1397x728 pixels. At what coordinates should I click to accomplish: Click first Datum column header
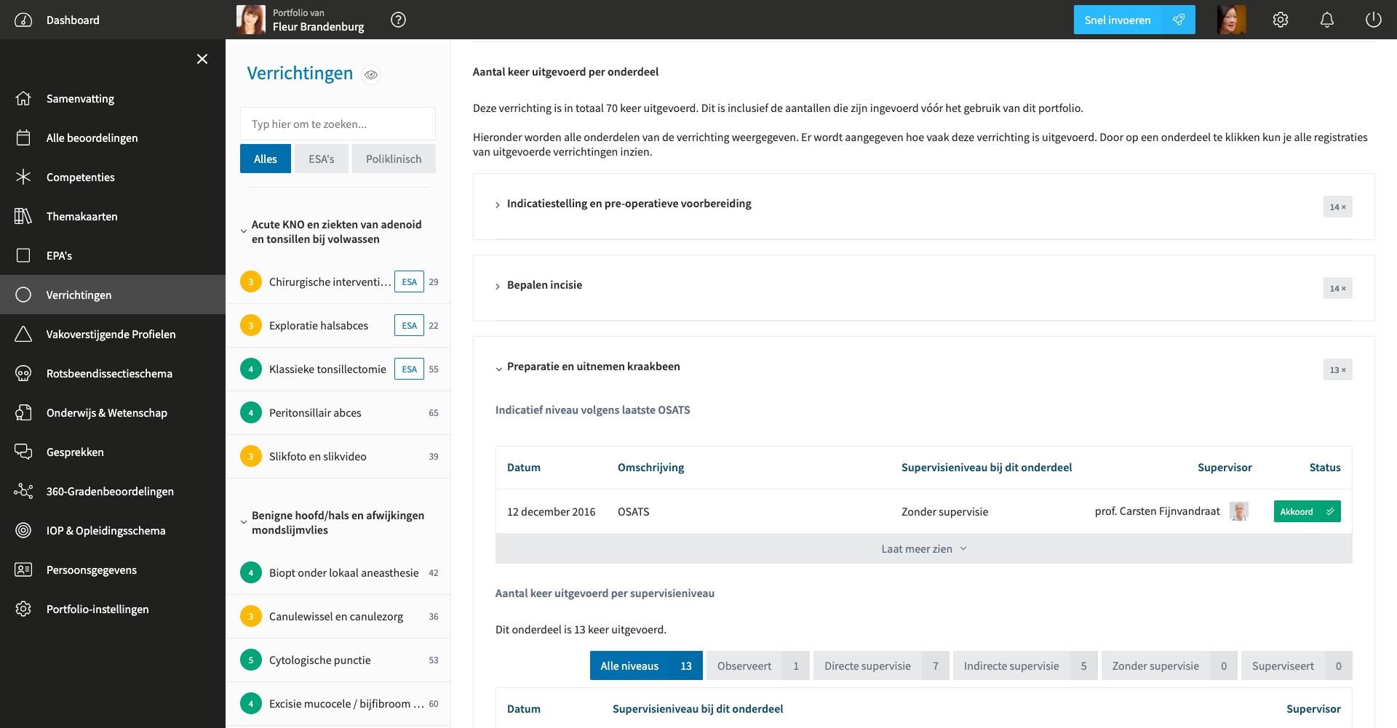point(524,467)
